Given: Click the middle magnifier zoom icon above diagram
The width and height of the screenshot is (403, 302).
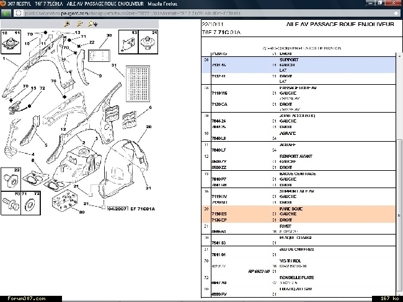Looking at the screenshot, I should [x=79, y=23].
